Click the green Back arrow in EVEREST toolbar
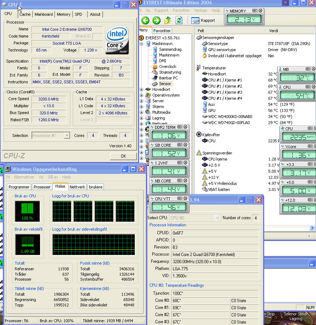Viewport: 316px width, 325px height. coord(145,20)
